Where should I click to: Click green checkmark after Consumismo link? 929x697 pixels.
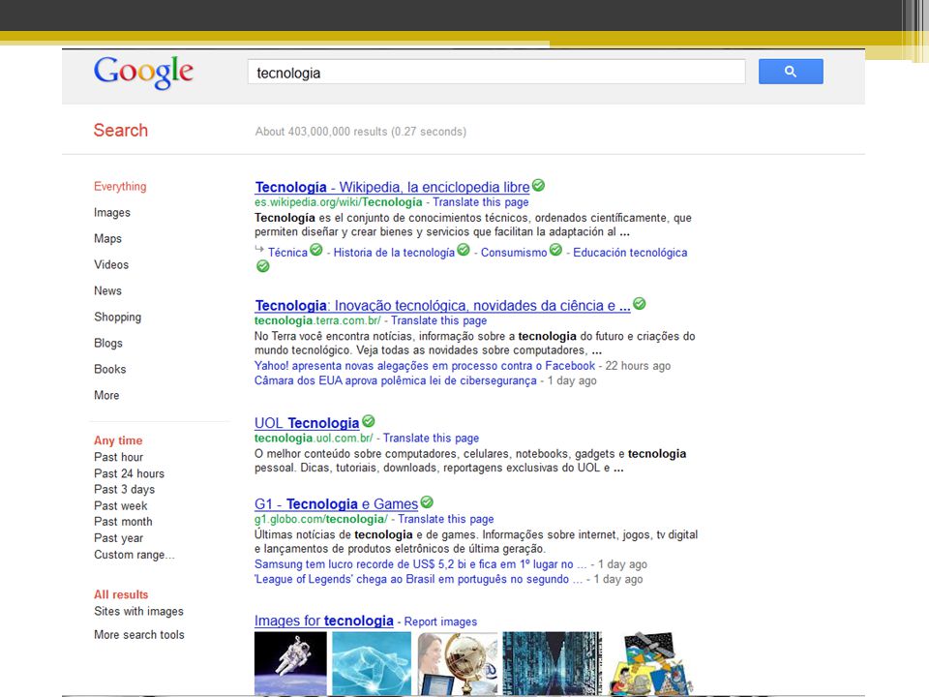coord(555,250)
